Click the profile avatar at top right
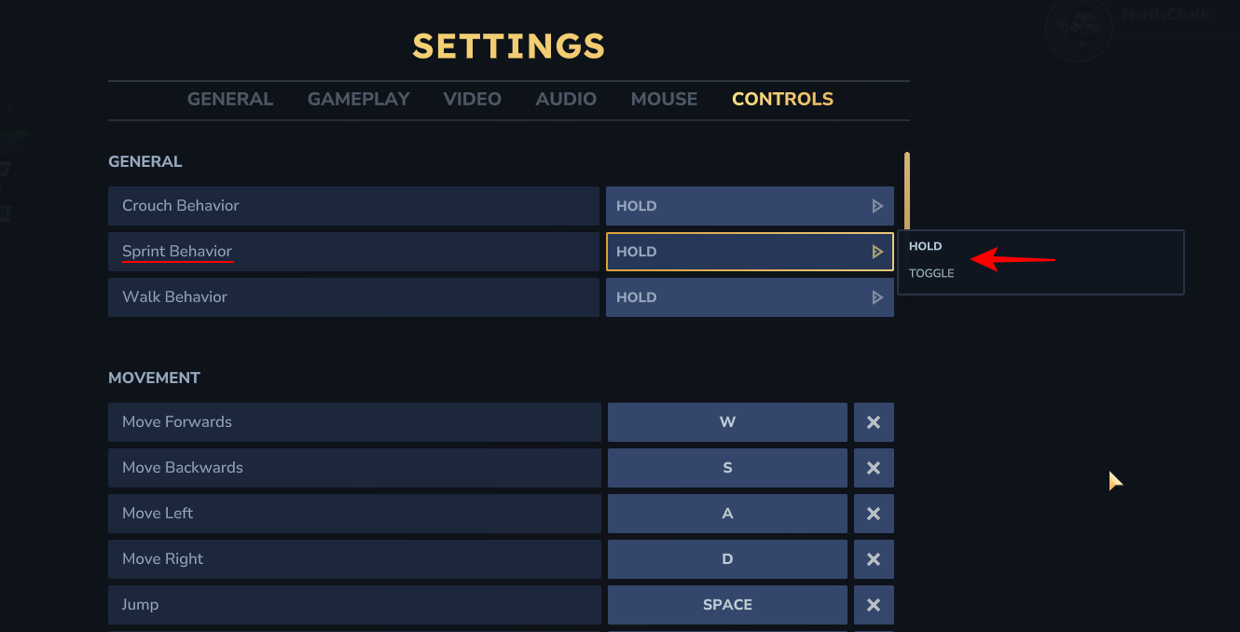Screen dimensions: 1240x632 (1078, 28)
